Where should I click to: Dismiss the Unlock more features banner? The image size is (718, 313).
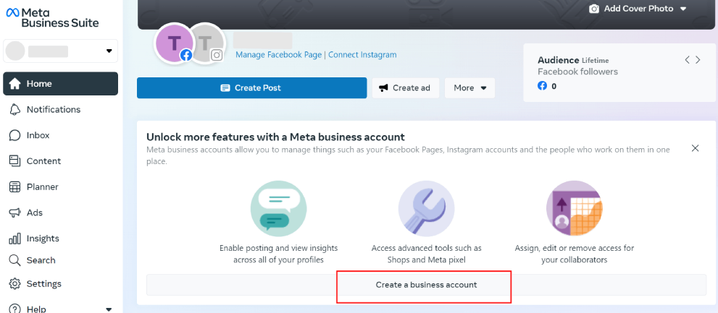pos(695,148)
